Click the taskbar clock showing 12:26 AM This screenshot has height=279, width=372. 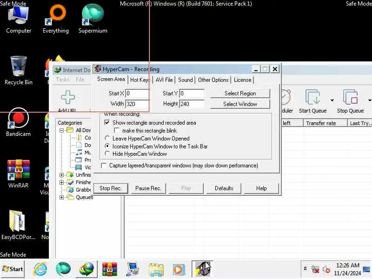tap(347, 265)
